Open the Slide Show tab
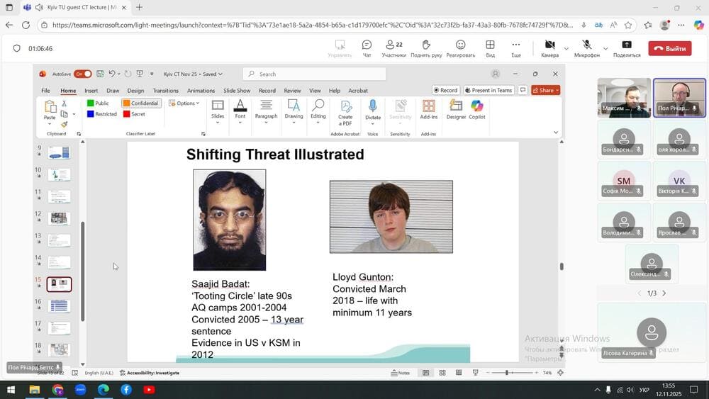This screenshot has width=709, height=399. point(237,91)
